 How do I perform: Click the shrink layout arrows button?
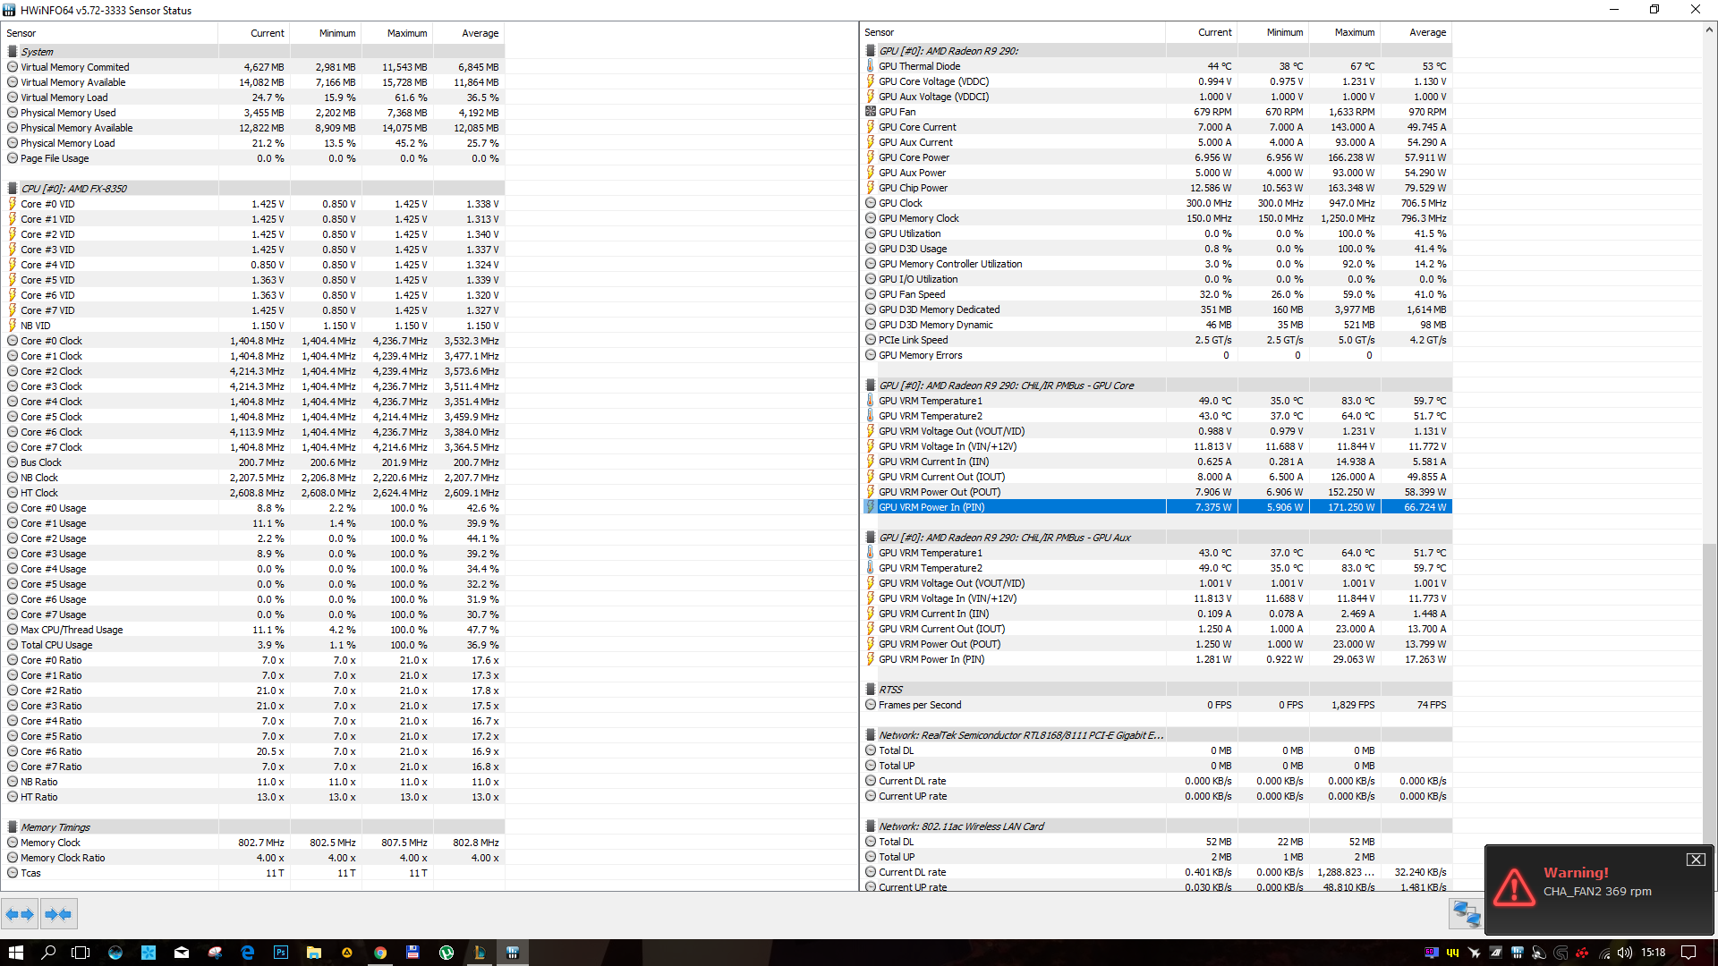pos(58,914)
